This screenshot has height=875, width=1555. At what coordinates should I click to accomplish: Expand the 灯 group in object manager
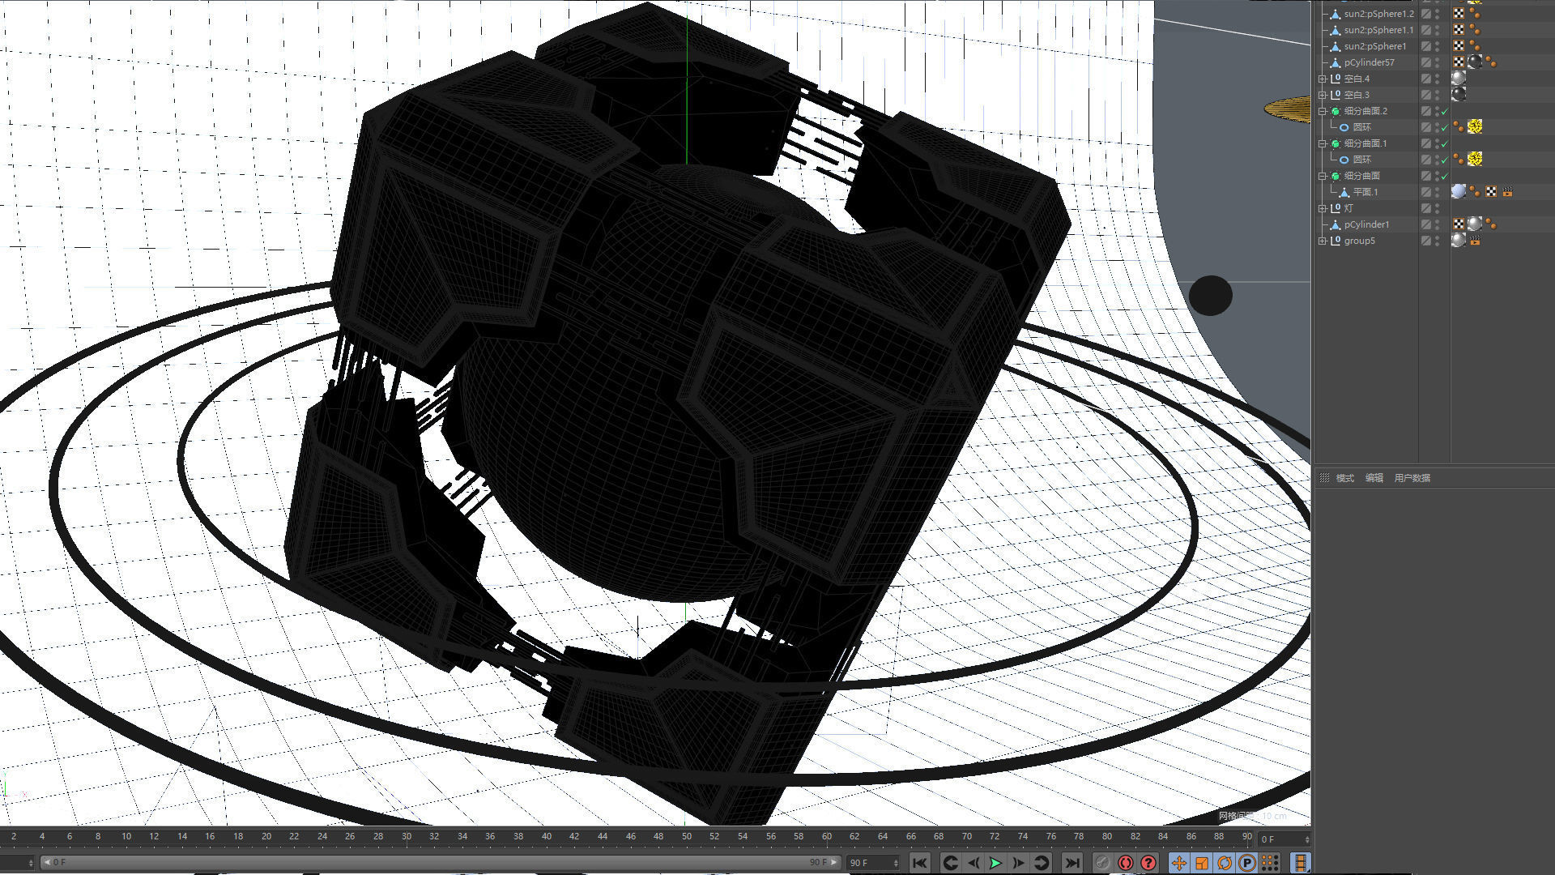coord(1322,208)
